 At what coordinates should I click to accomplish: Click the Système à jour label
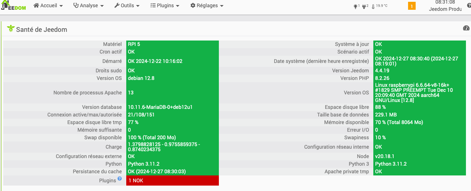point(352,44)
